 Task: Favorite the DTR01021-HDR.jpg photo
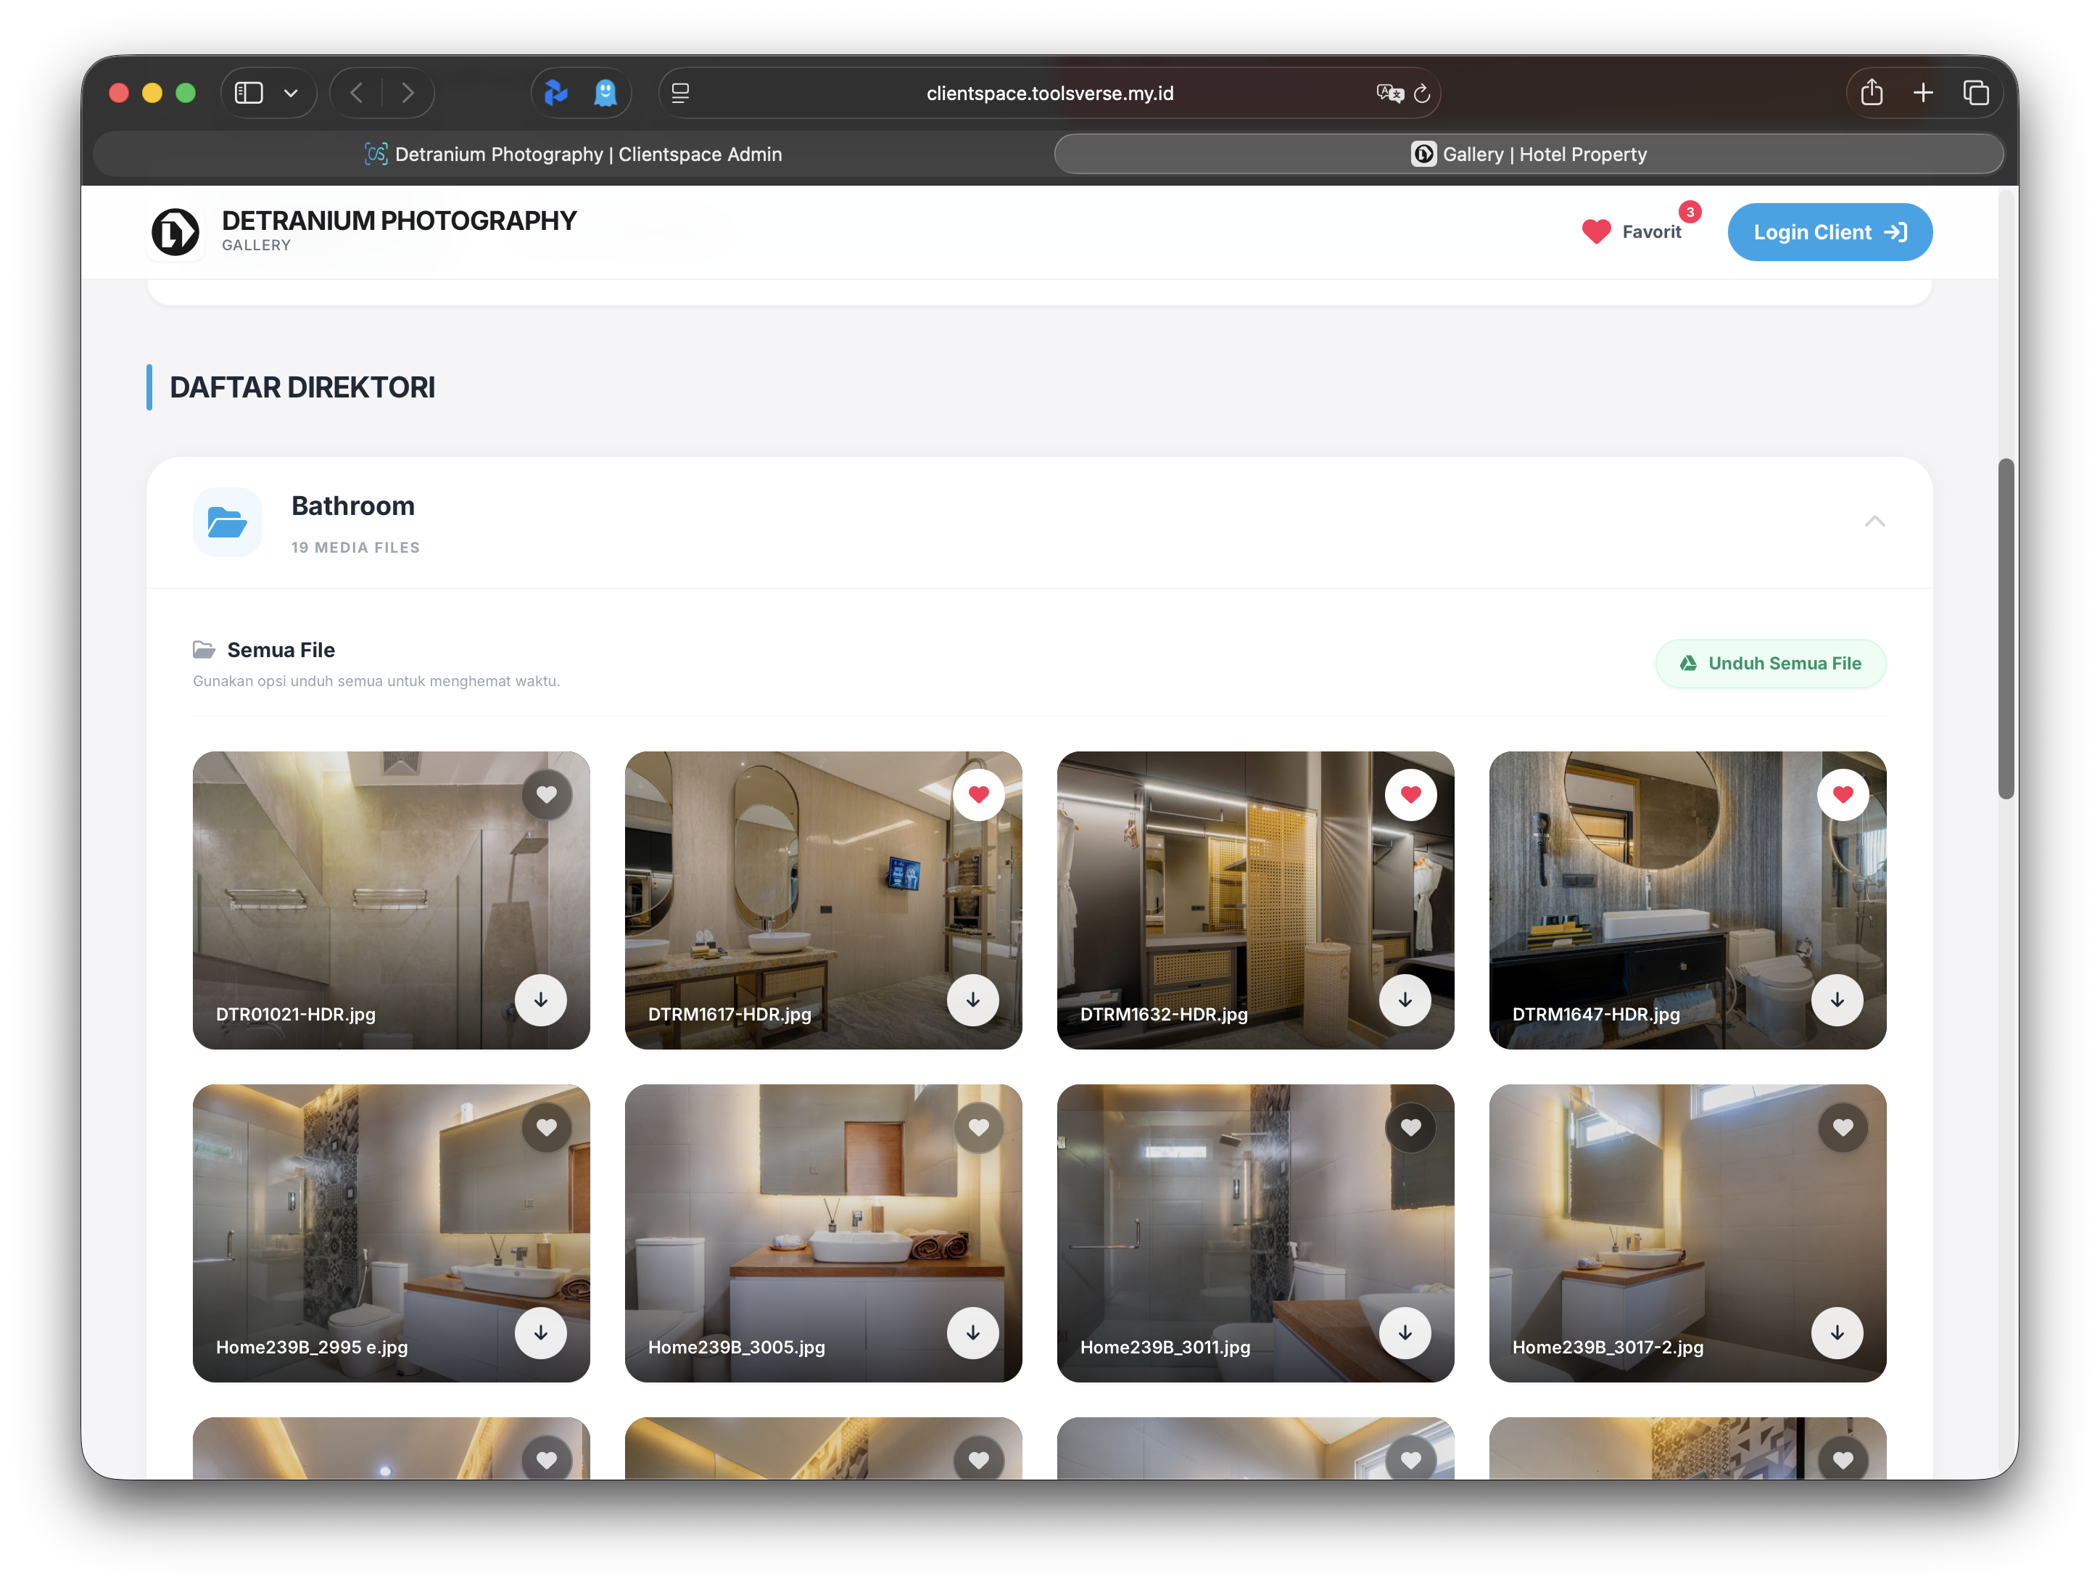click(x=546, y=795)
